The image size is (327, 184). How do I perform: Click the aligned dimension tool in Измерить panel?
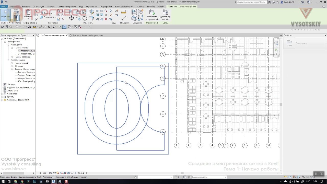[124, 18]
